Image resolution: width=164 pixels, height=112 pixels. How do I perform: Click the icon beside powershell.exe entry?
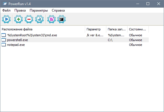coord(4,40)
